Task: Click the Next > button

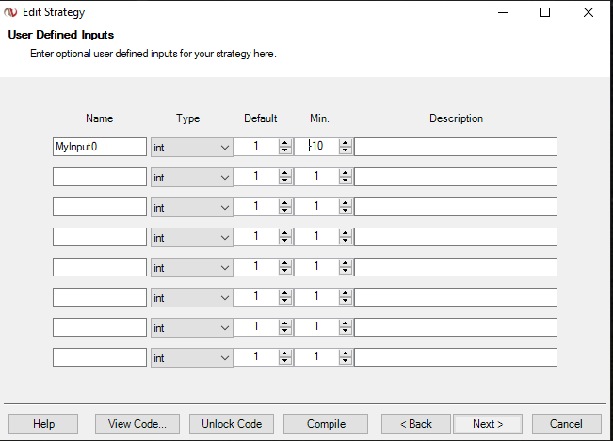Action: (488, 424)
